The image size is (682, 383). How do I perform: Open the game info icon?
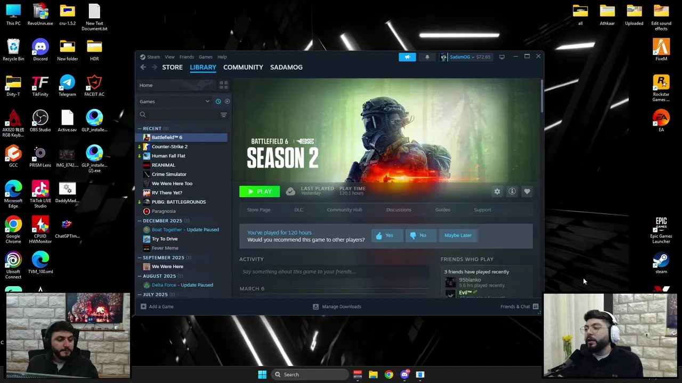512,191
